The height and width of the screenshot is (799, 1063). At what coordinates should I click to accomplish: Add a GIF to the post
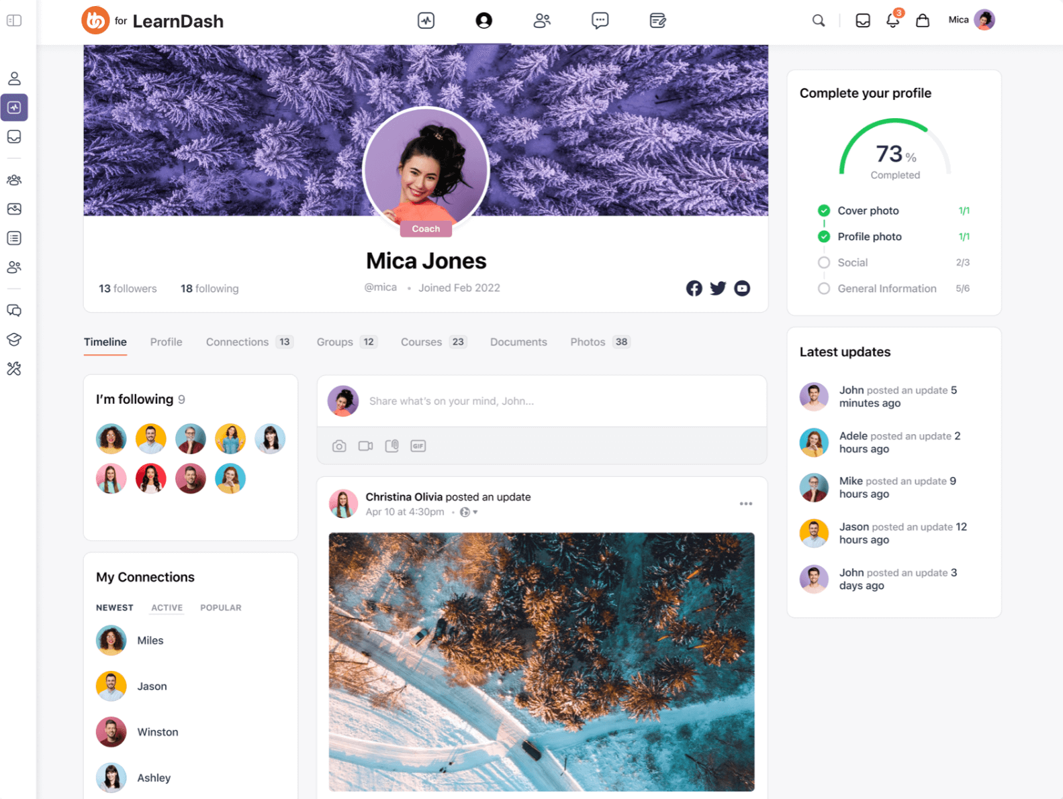[418, 446]
